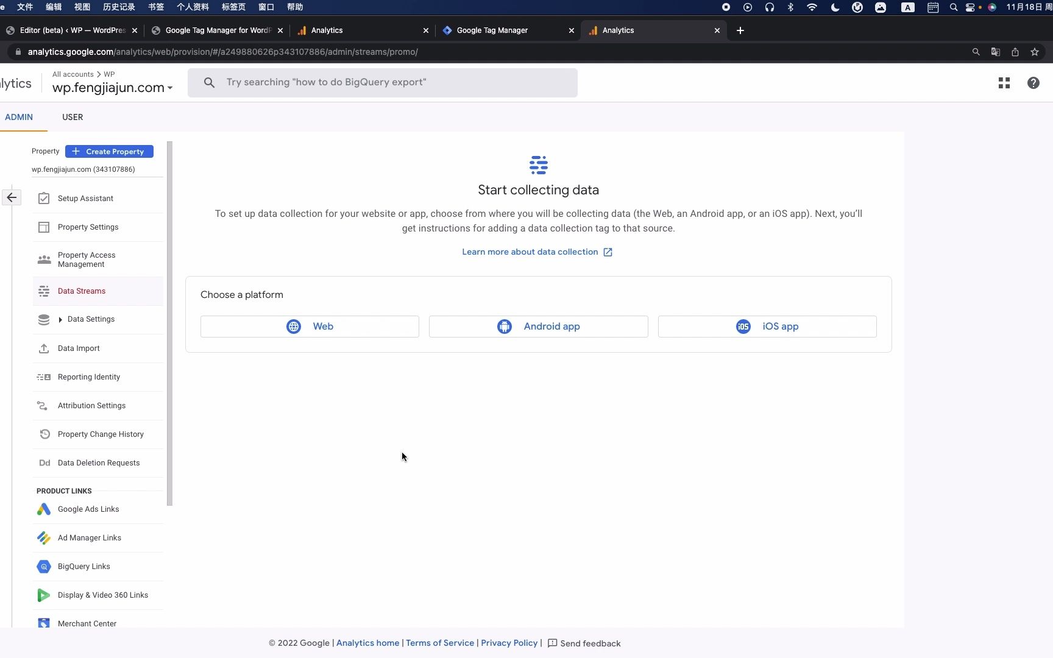Switch to the Editor (beta) WordPress browser tab
Screen dimensions: 1053x658
coord(73,30)
